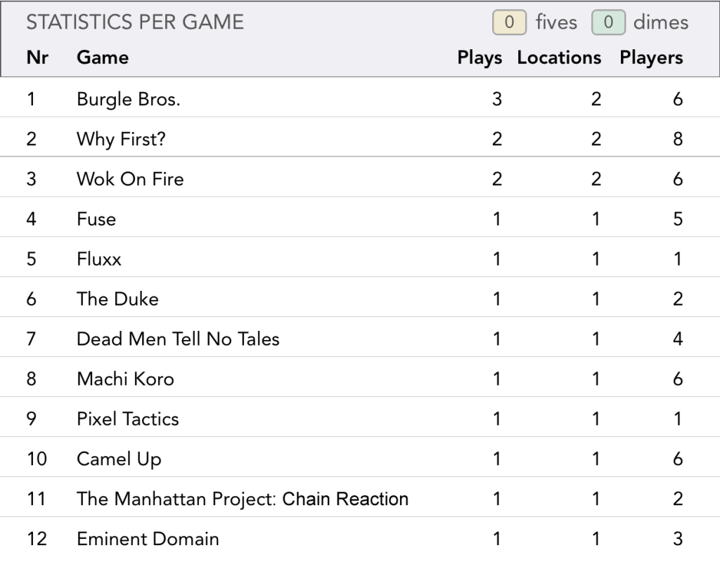Click the Nr column header

pos(37,58)
